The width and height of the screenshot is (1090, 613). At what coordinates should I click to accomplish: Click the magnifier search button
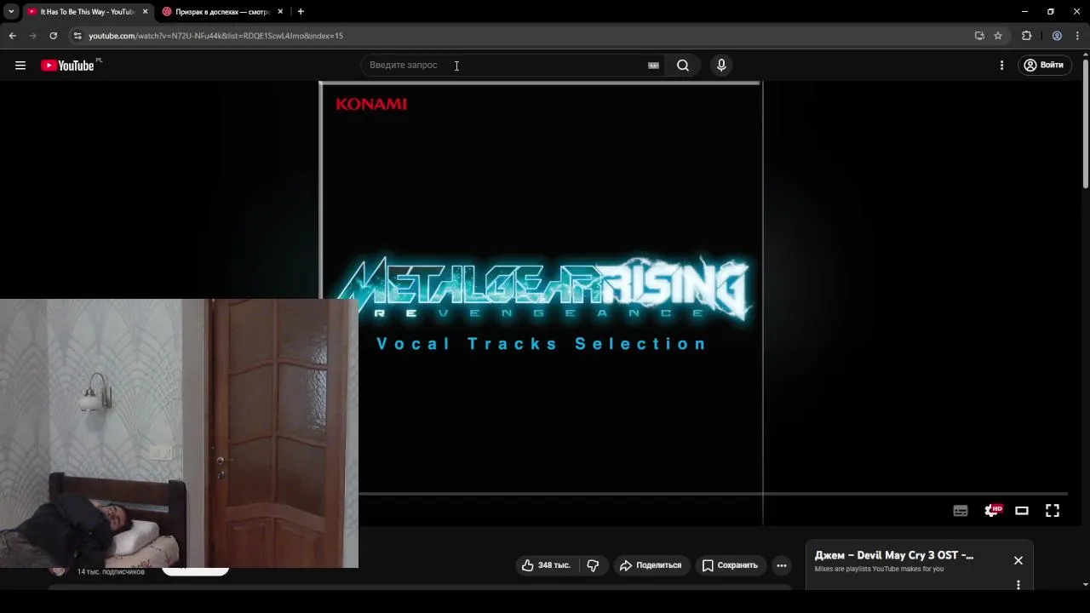point(683,65)
